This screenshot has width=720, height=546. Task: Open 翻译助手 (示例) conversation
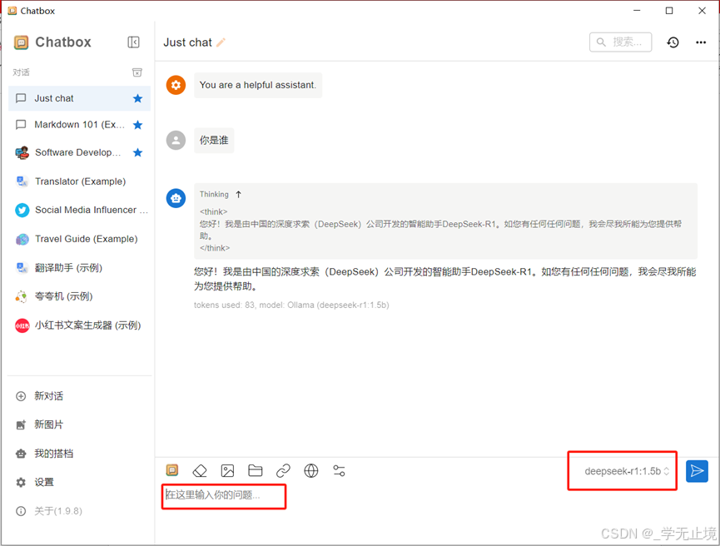point(79,268)
